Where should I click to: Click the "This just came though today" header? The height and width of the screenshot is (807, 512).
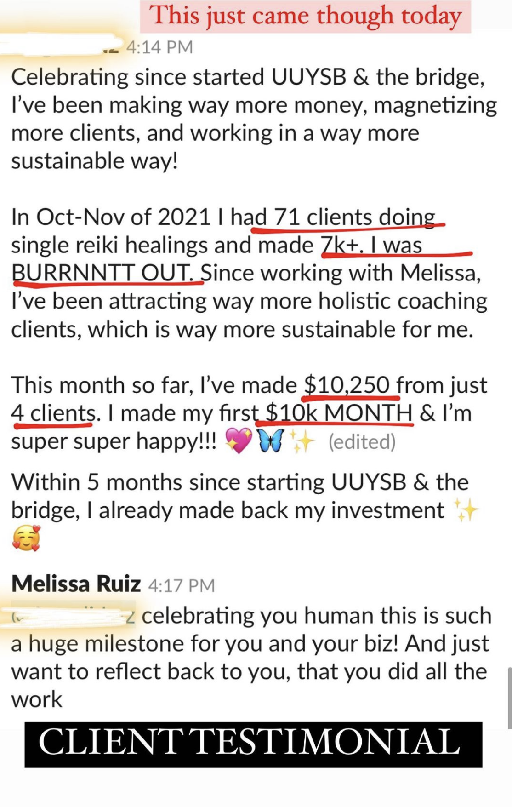[x=306, y=17]
